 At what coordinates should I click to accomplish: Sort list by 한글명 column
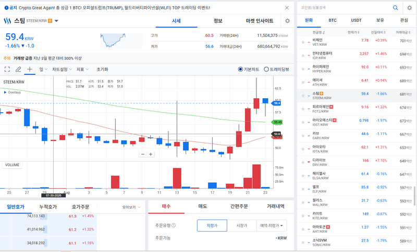click(318, 32)
